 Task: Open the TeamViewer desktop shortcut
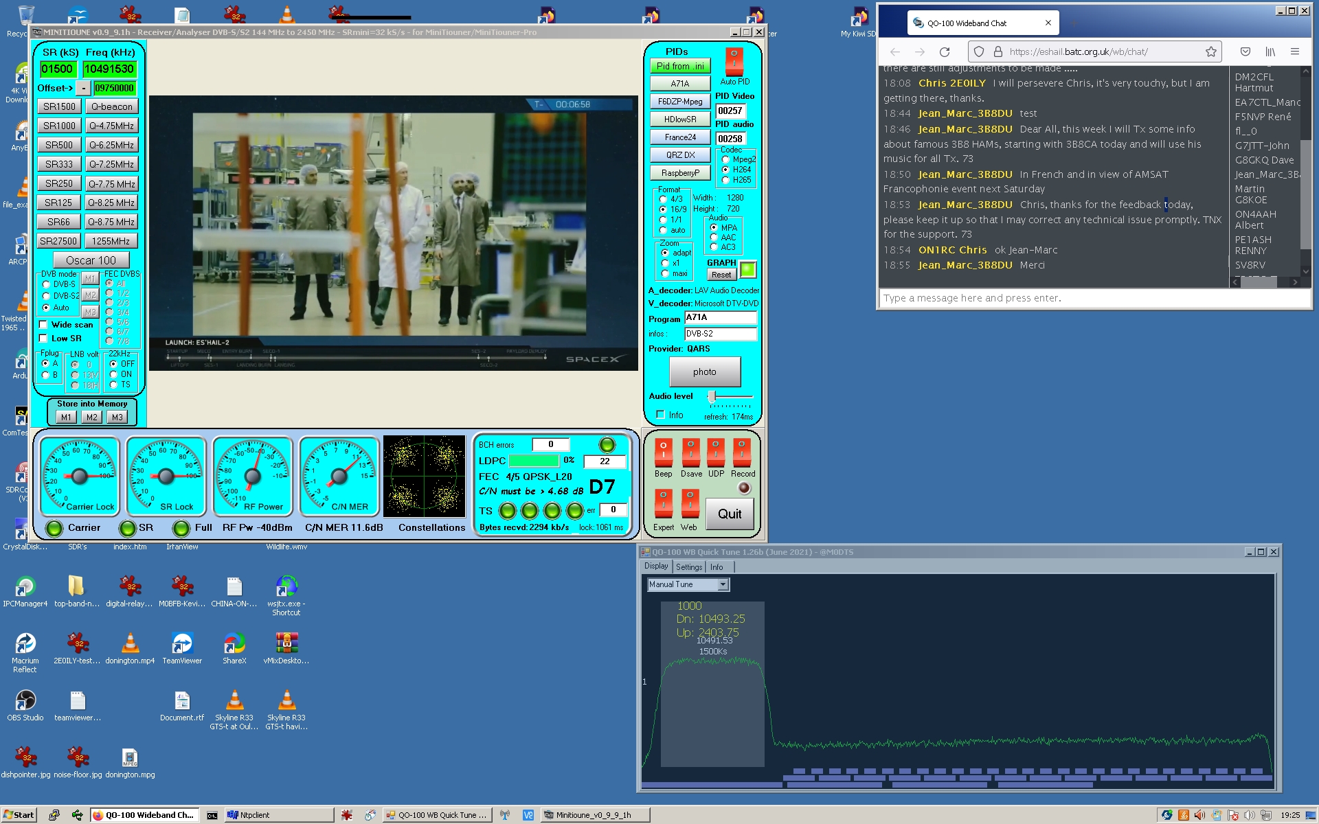[182, 648]
